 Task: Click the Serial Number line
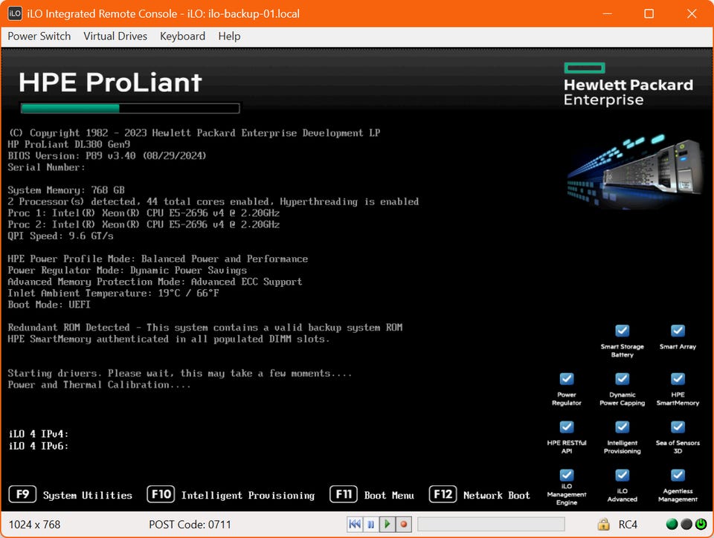point(46,167)
